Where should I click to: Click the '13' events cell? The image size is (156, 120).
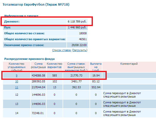(17, 104)
